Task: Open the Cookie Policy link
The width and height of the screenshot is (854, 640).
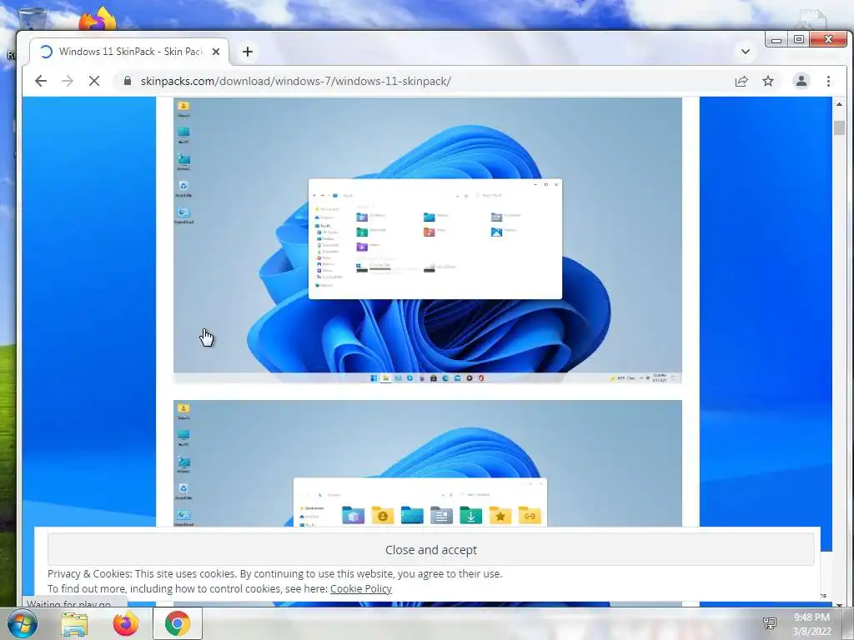Action: [360, 589]
